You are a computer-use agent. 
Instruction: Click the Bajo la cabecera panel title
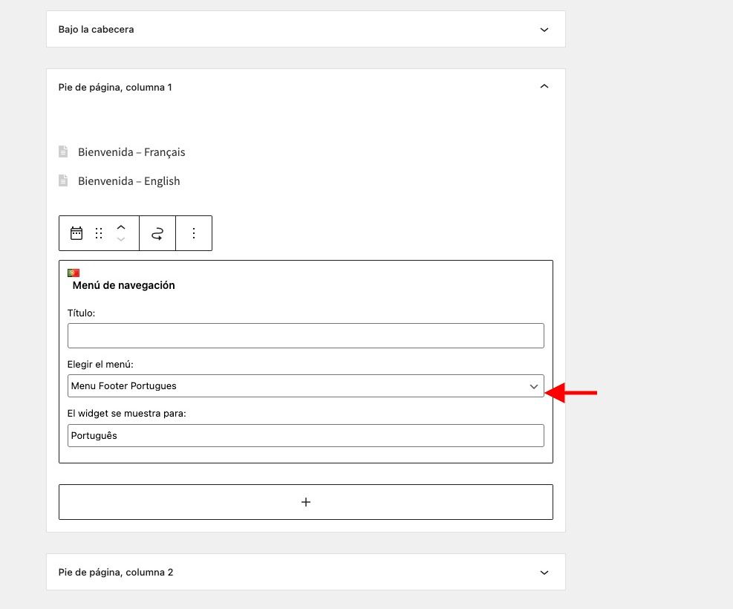pyautogui.click(x=97, y=30)
